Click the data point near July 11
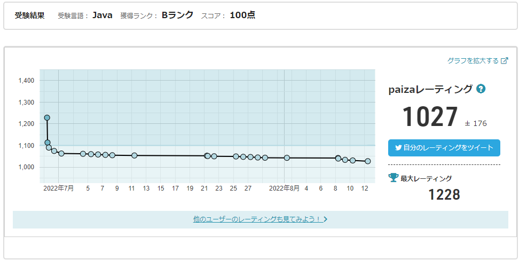527x268 pixels. pyautogui.click(x=135, y=155)
